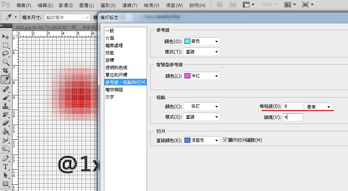Select the History Brush tool
This screenshot has width=348, height=191.
pyautogui.click(x=6, y=114)
